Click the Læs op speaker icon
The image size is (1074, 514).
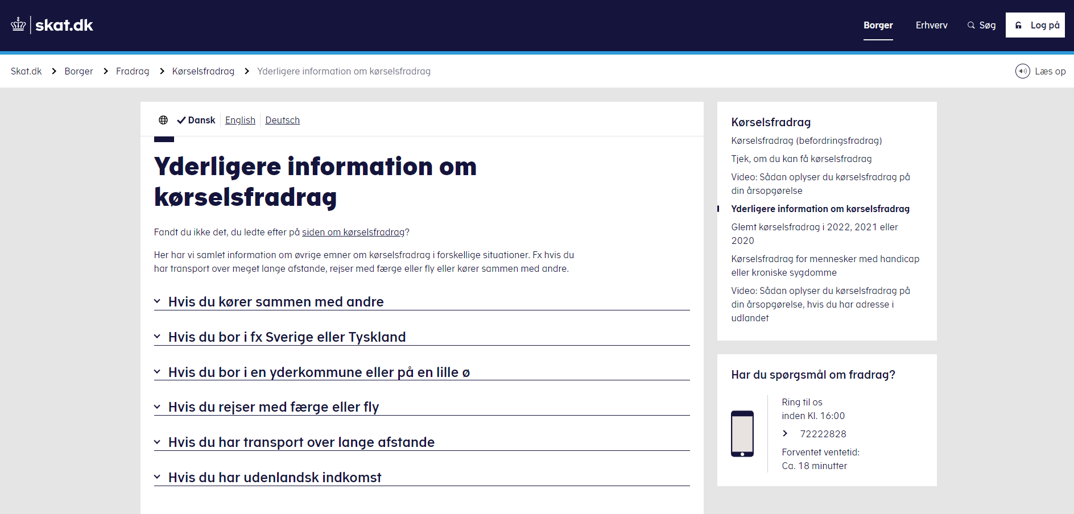(x=1022, y=71)
